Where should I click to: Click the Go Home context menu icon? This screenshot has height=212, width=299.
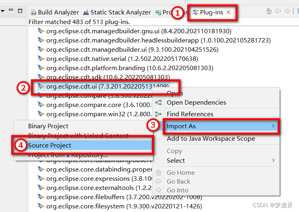point(158,173)
